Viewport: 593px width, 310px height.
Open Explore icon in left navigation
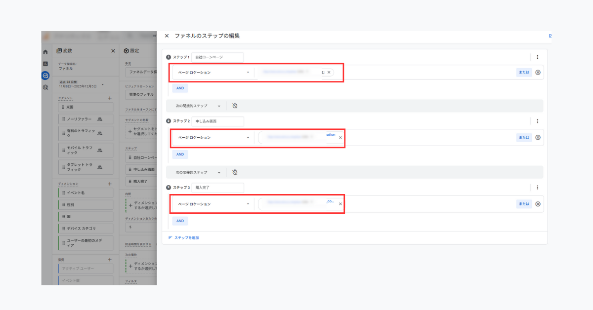[45, 76]
